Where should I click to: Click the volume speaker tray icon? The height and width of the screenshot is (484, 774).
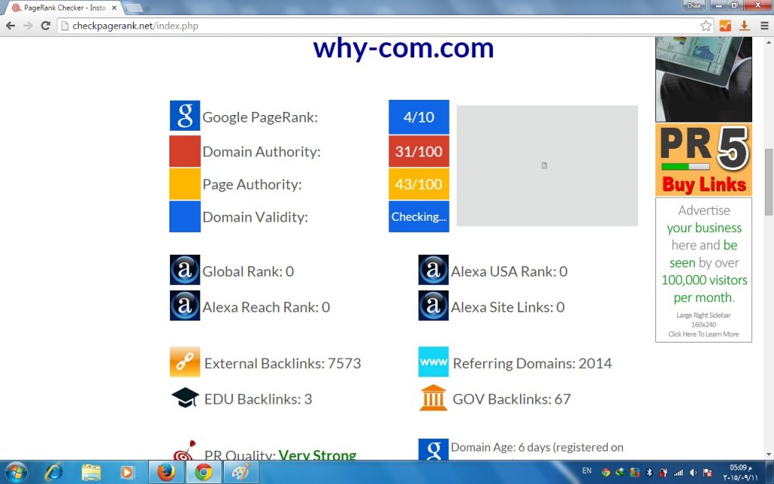tap(693, 473)
